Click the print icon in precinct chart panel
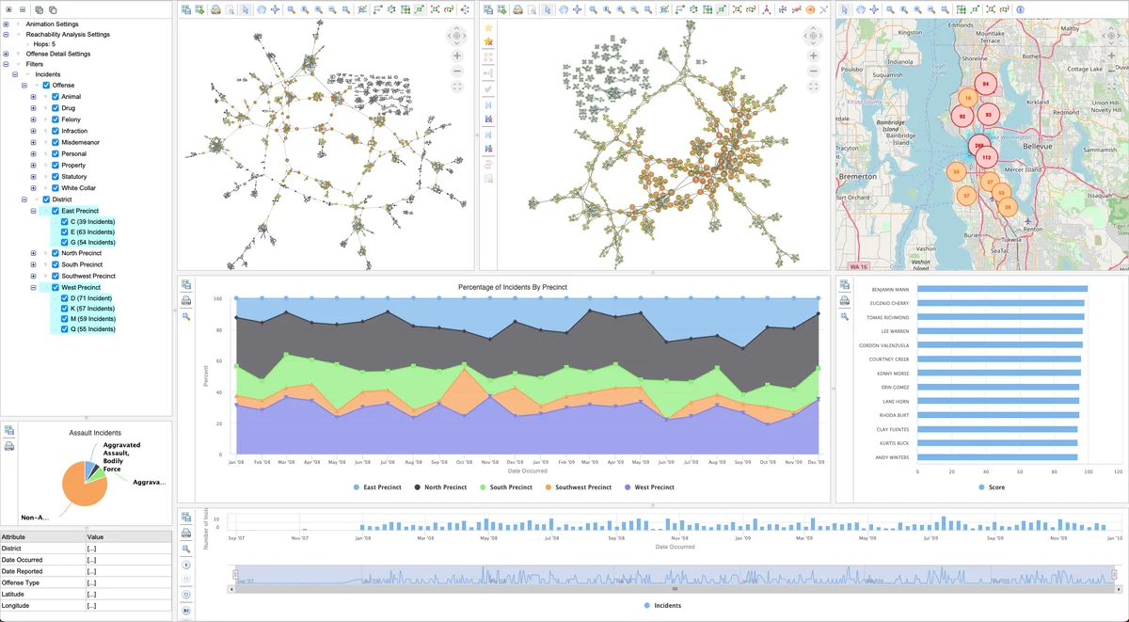 pos(186,300)
